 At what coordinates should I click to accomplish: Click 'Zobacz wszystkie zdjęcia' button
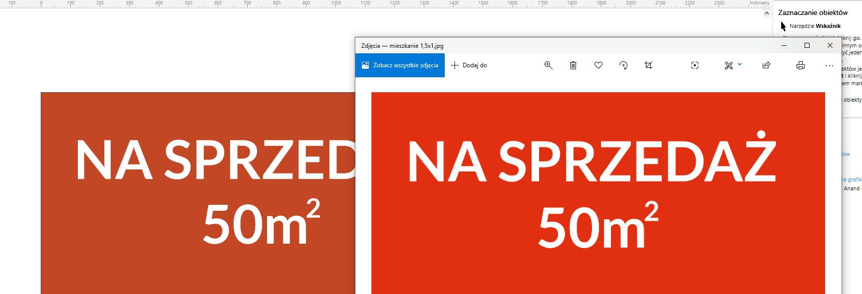click(400, 65)
